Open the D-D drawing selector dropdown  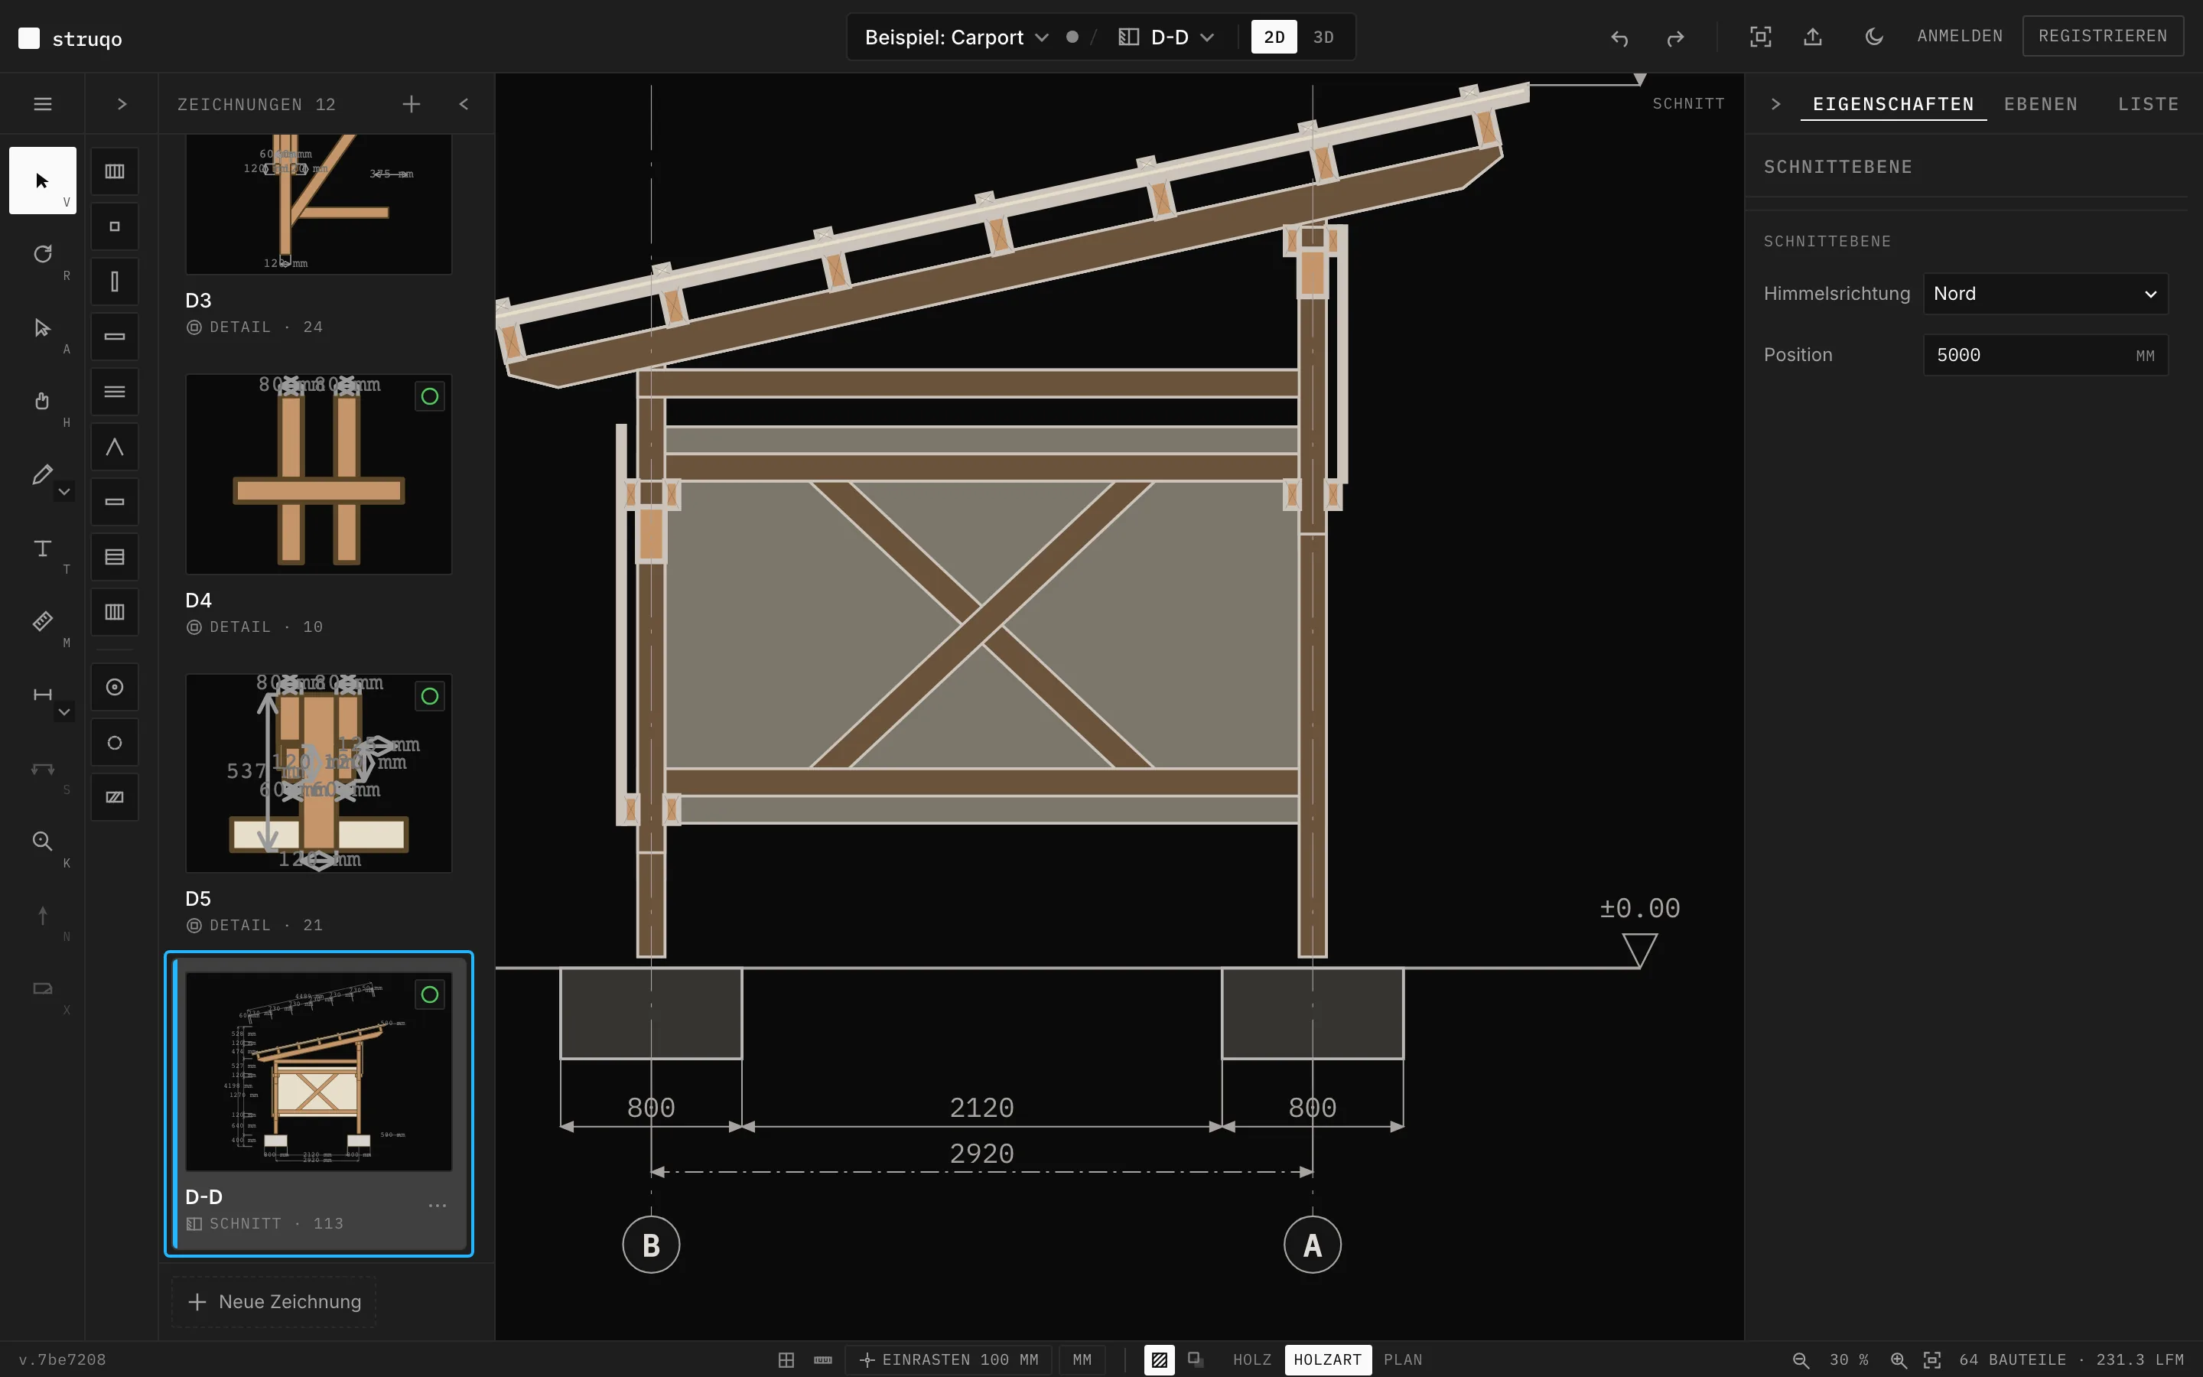point(1167,37)
